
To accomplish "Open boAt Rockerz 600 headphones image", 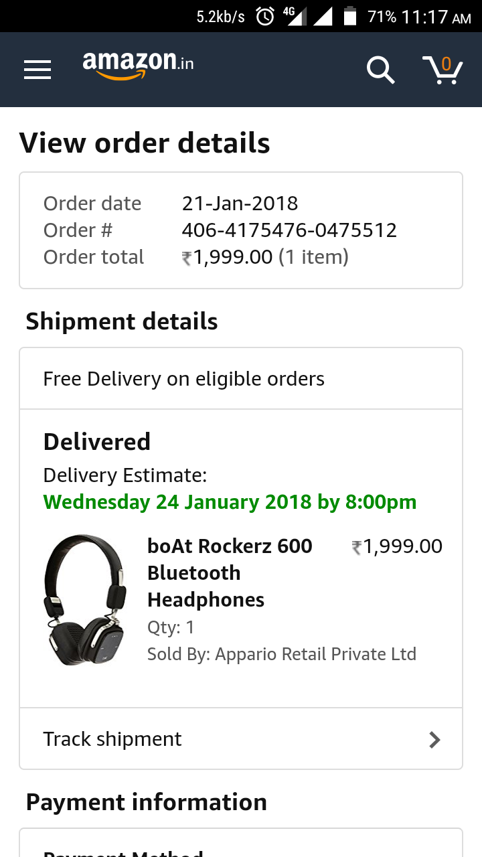I will 84,600.
